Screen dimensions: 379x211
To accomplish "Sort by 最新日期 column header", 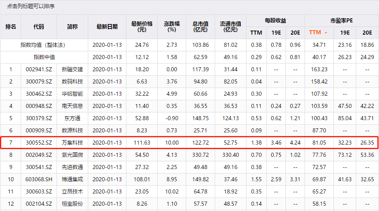I will [x=107, y=26].
